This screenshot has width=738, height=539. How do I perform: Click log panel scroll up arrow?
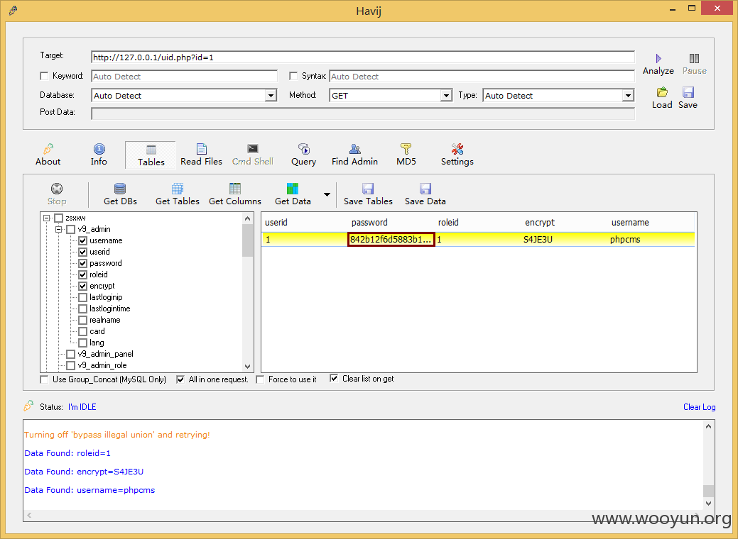[708, 426]
